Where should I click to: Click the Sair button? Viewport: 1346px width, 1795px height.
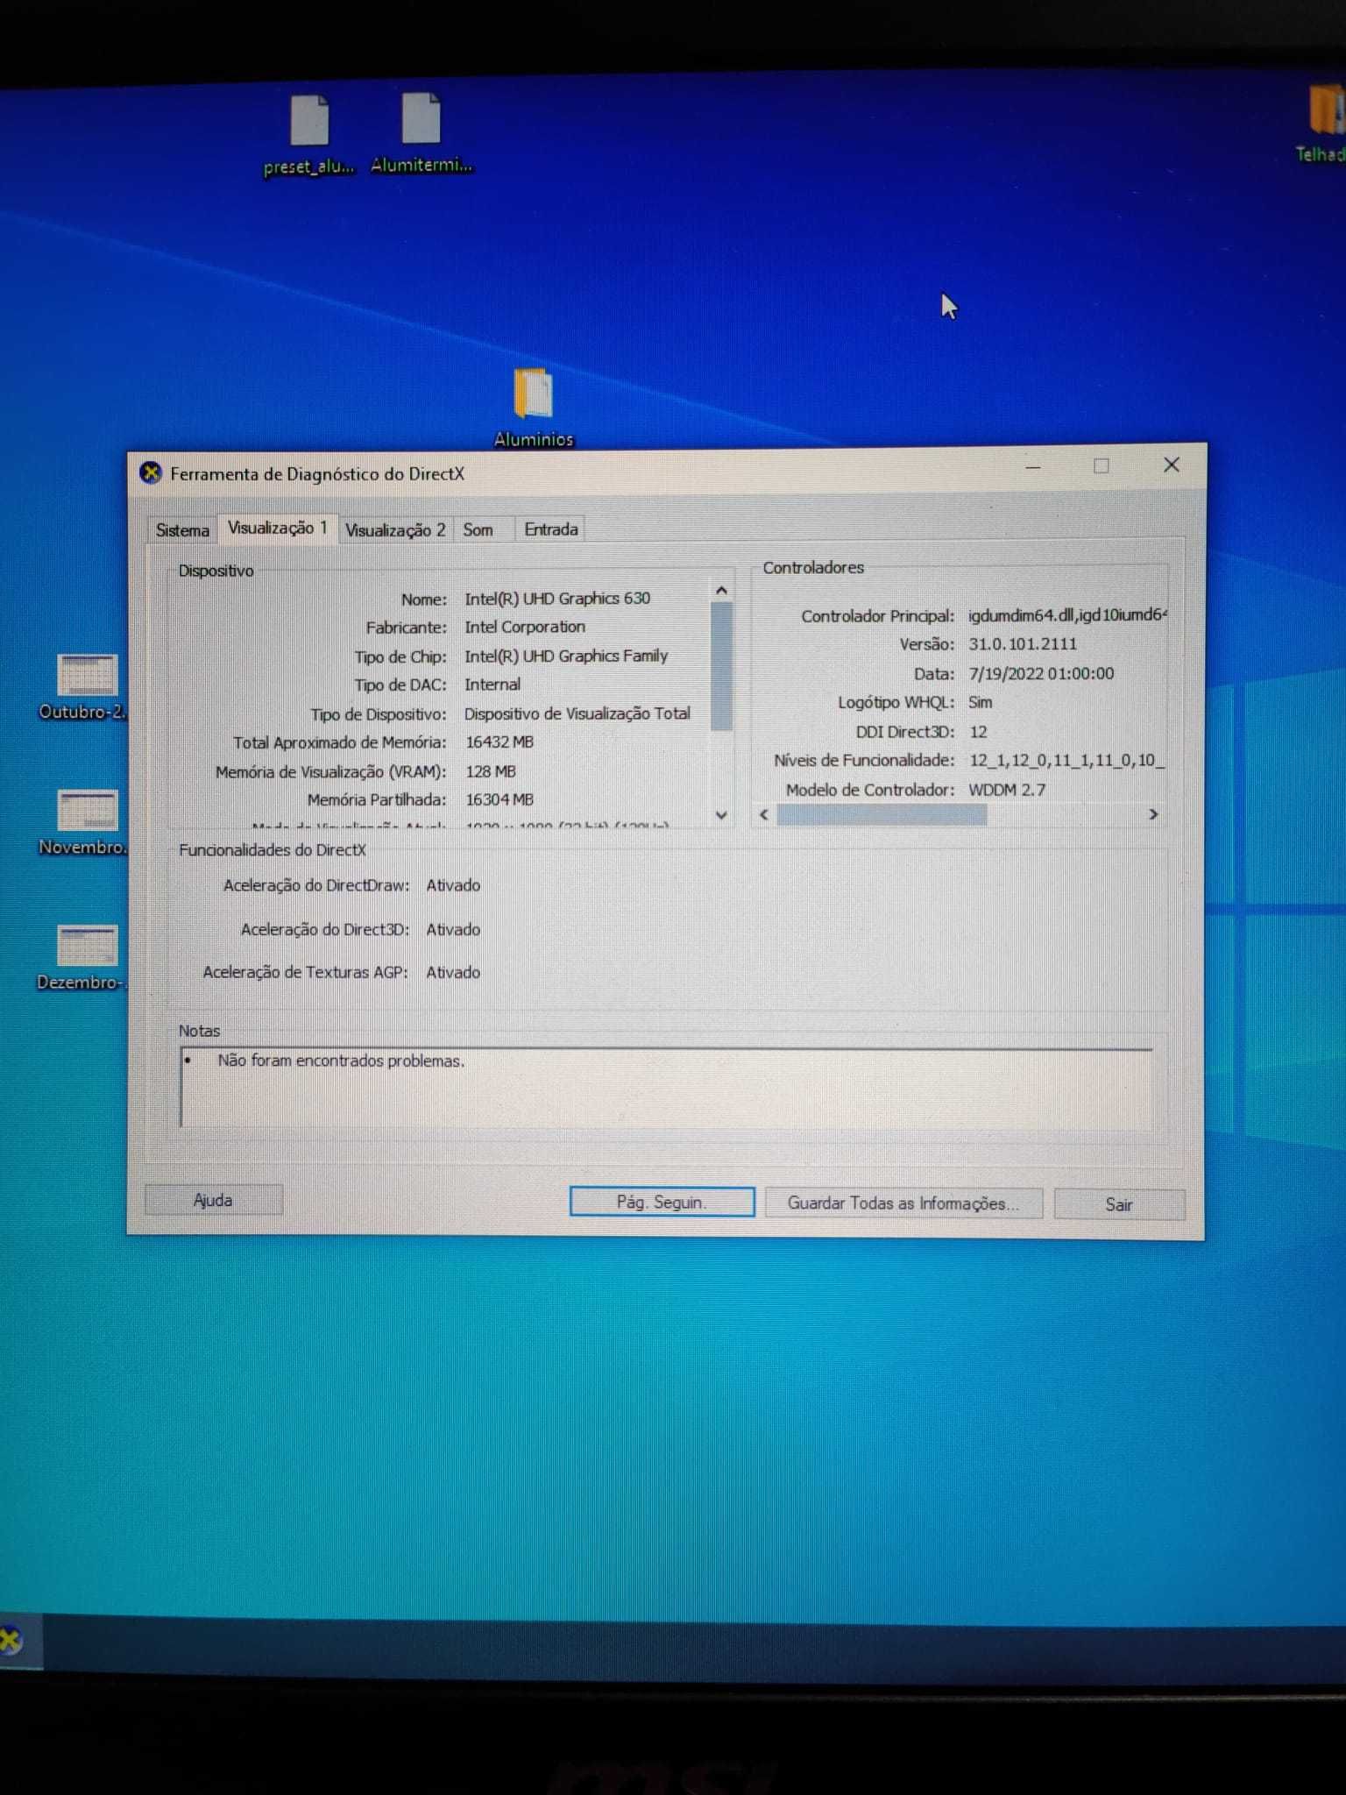pos(1119,1204)
